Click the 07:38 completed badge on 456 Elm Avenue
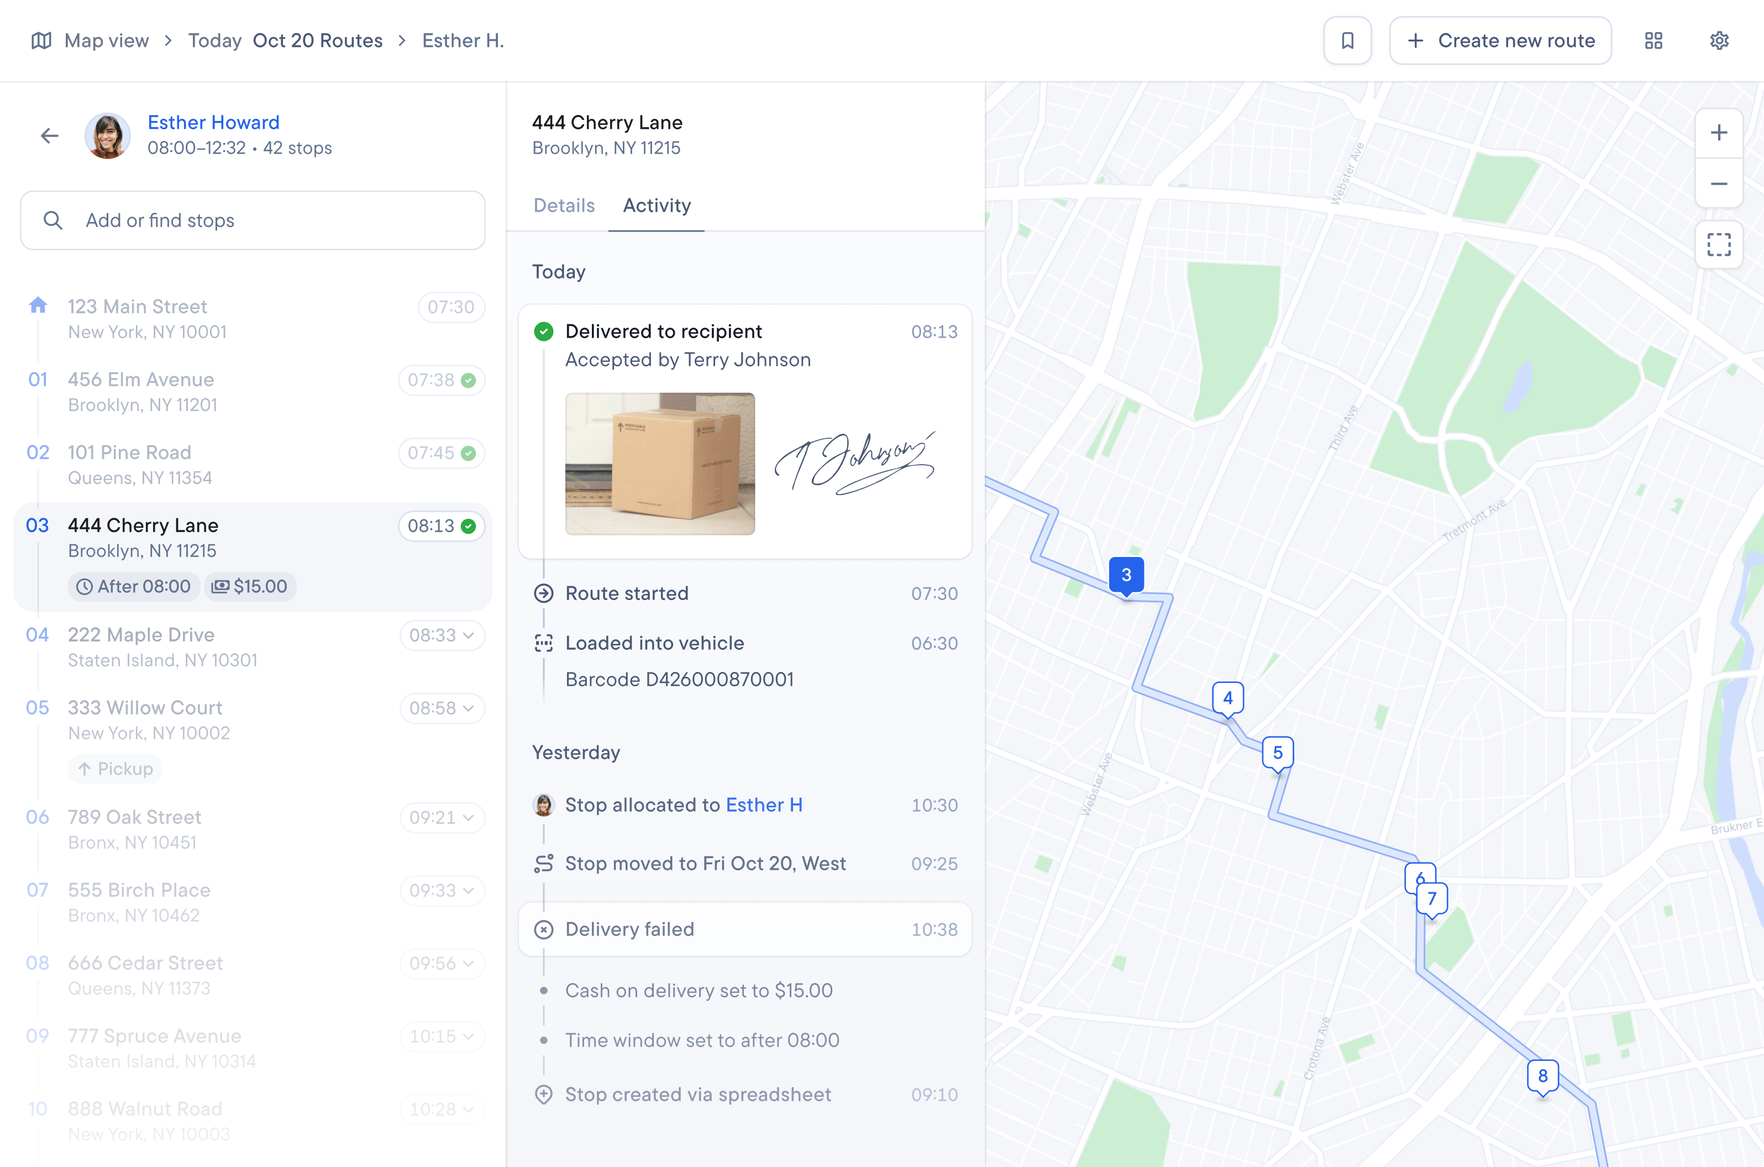This screenshot has width=1764, height=1167. 442,380
